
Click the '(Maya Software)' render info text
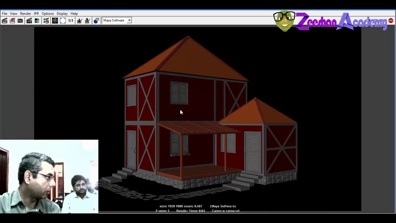(x=223, y=206)
